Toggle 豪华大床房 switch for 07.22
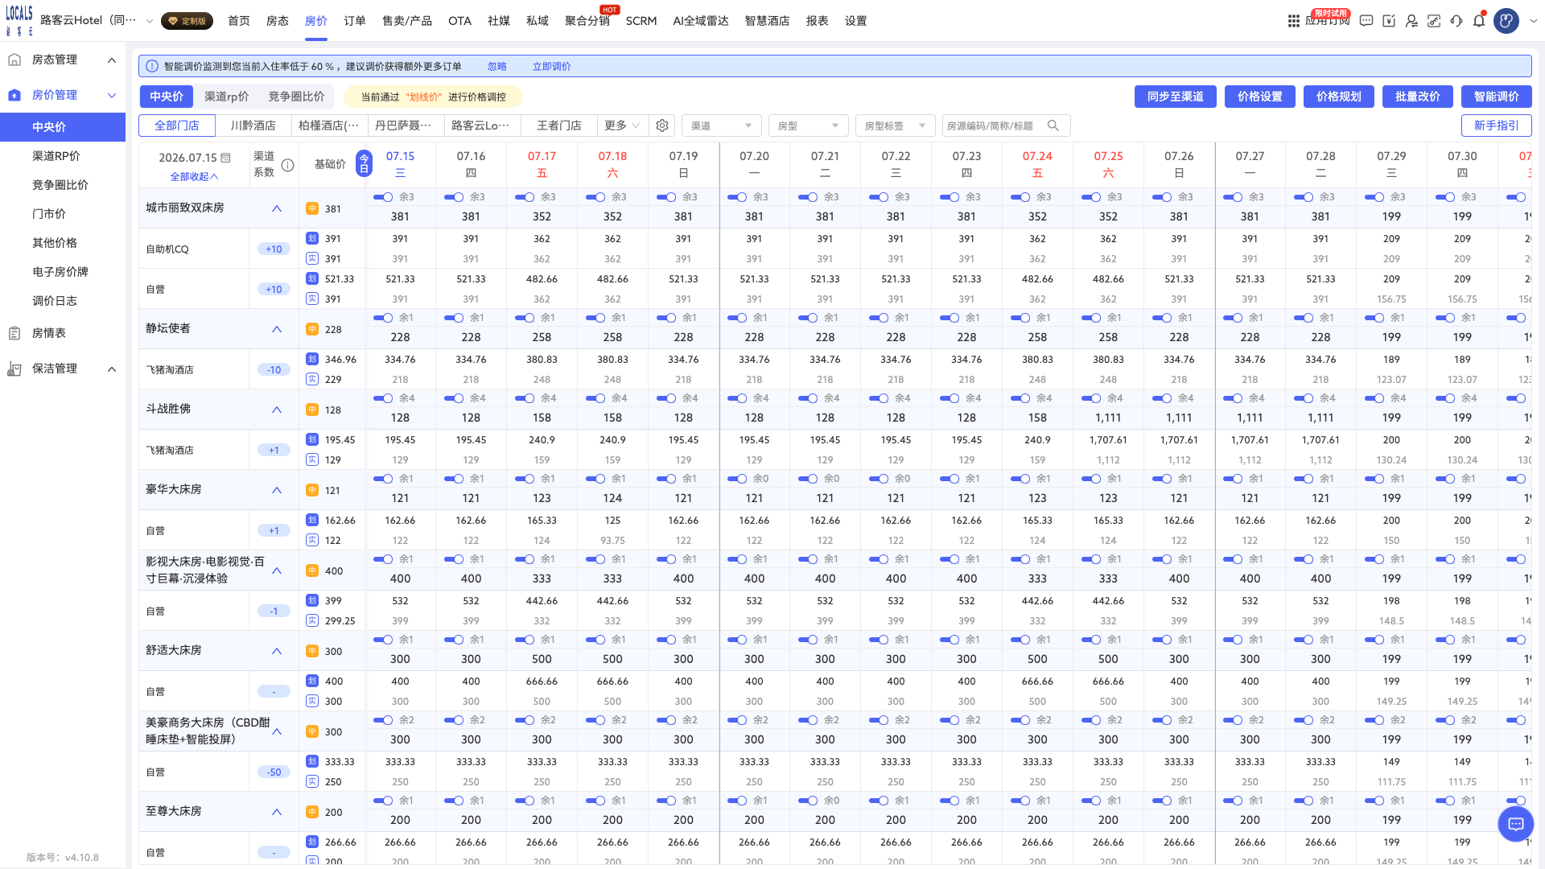The image size is (1545, 869). (880, 479)
